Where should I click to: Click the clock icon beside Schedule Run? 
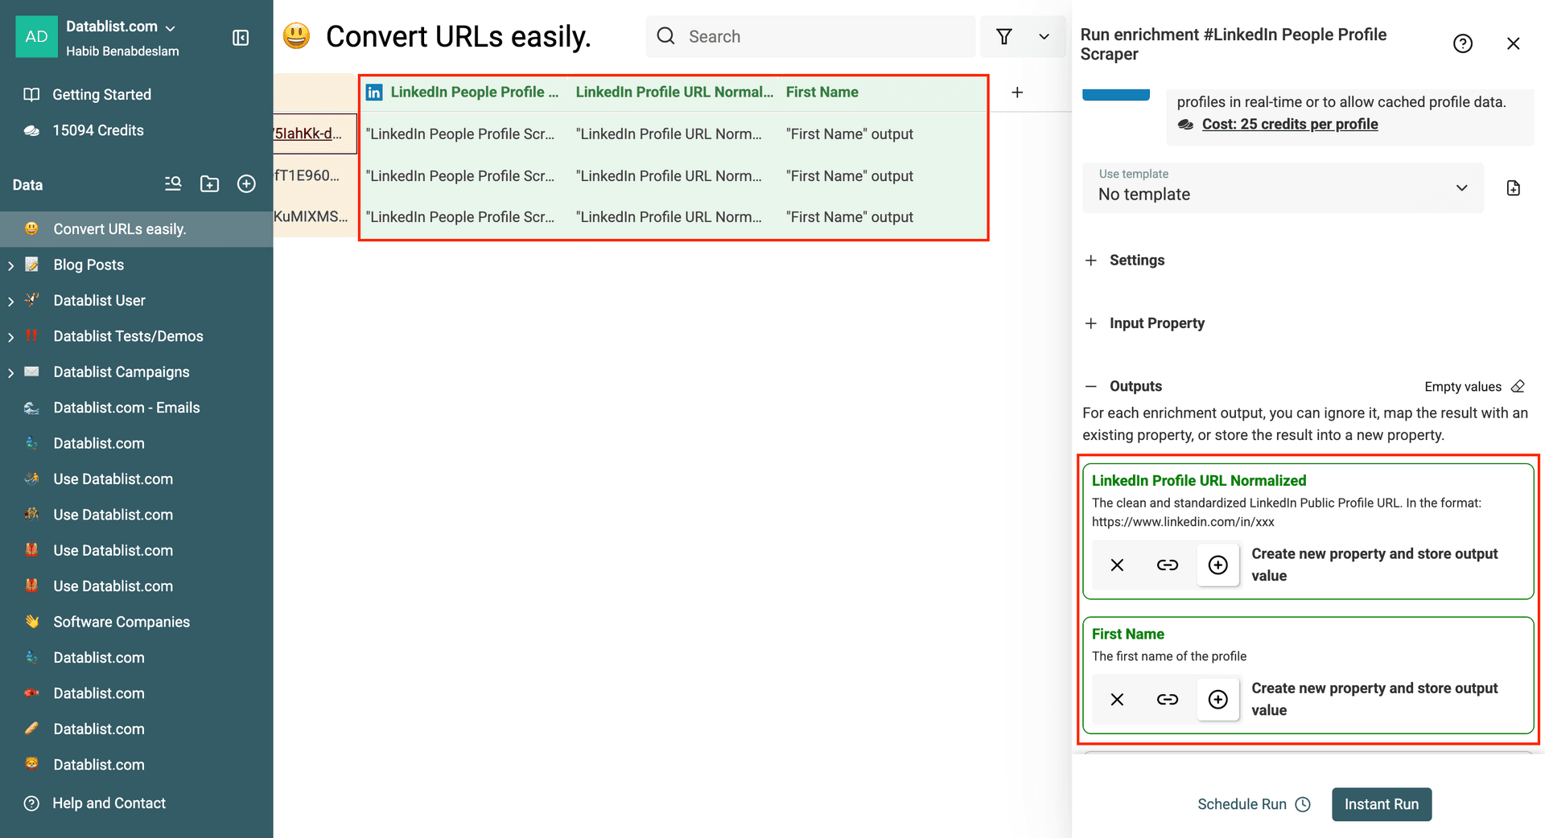pos(1303,804)
